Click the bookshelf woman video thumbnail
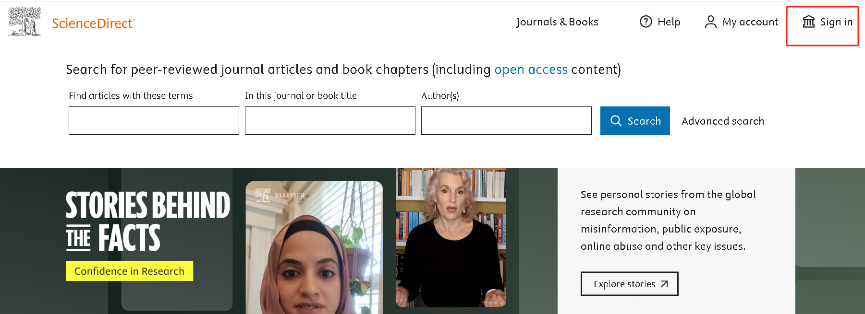865x314 pixels. tap(451, 238)
